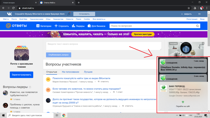Viewport: 210px width, 118px height.
Task: Open a new tab with plus icon
Action: 78,3
